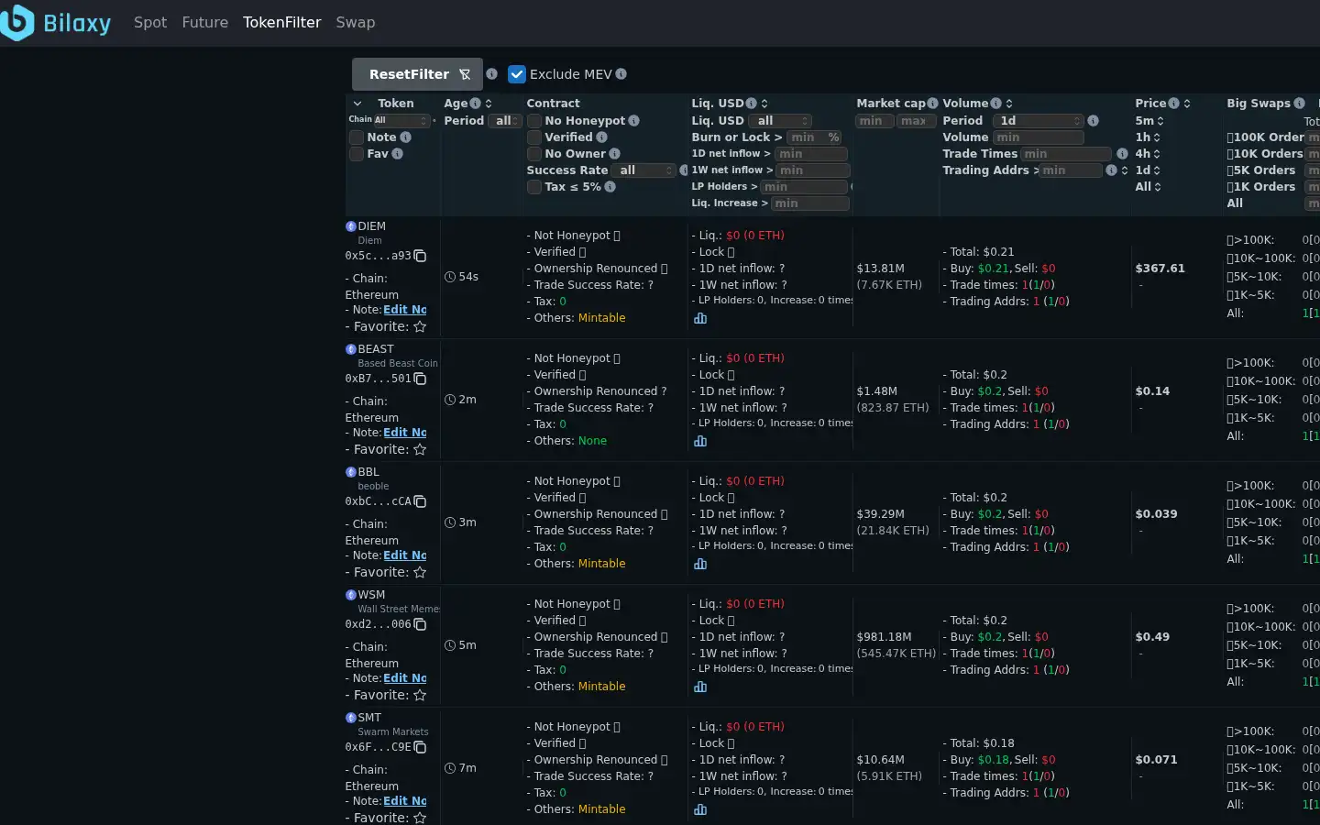This screenshot has height=825, width=1320.
Task: Copy the BBL contract address
Action: [x=420, y=501]
